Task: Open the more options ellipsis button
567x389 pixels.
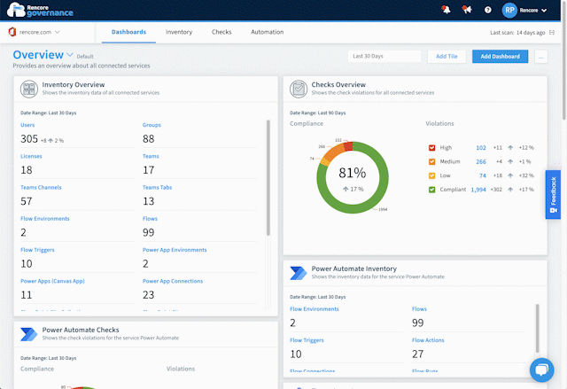Action: coord(541,57)
